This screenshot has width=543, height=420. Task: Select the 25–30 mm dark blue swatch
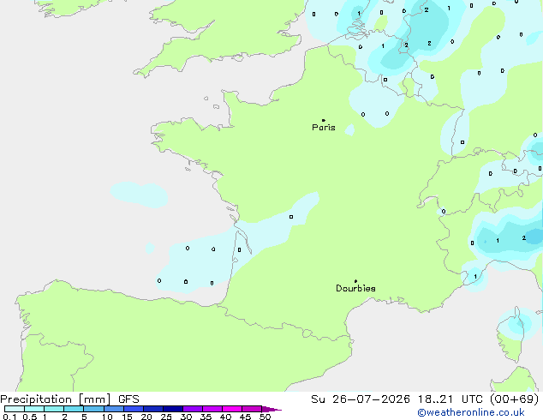172,409
